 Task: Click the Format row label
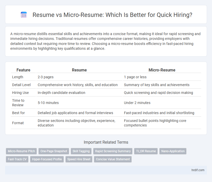pos(18,123)
